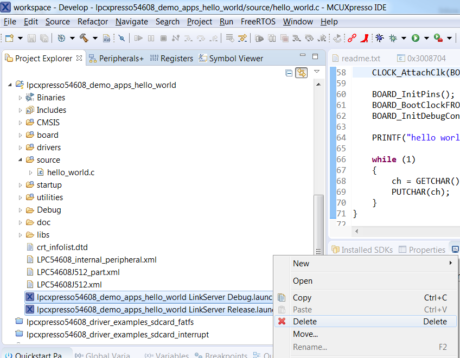Select LPC54608J512_part.xml file

(x=78, y=272)
